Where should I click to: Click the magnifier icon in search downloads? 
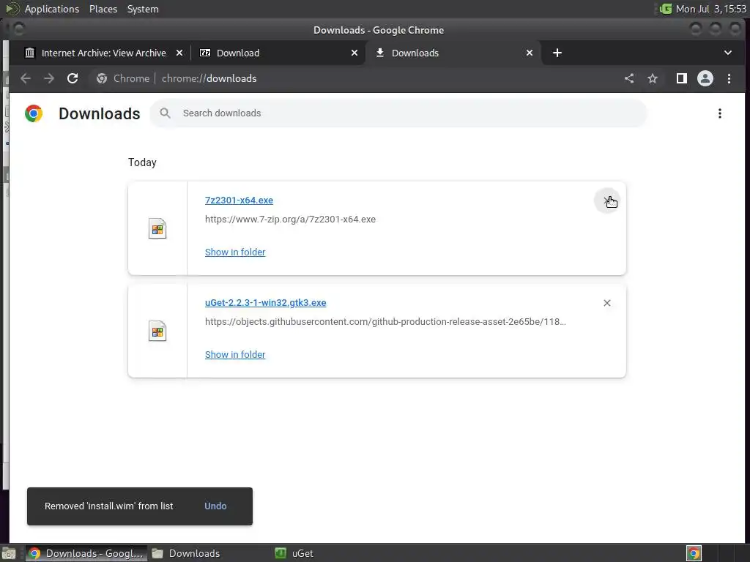click(165, 113)
